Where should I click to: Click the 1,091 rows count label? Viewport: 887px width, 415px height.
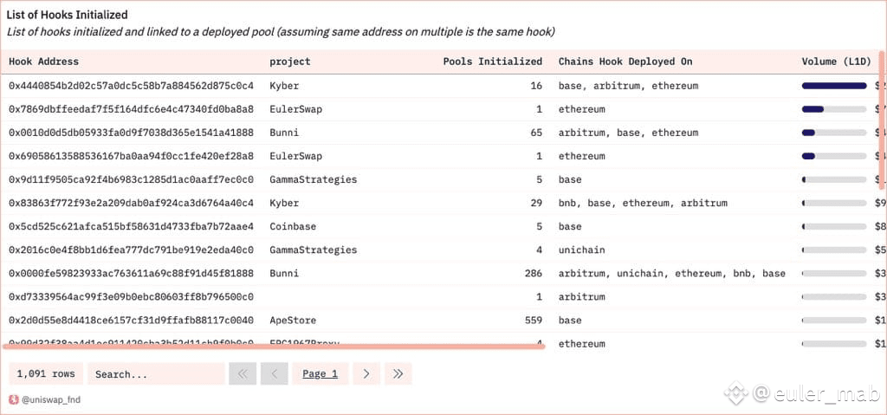click(46, 373)
